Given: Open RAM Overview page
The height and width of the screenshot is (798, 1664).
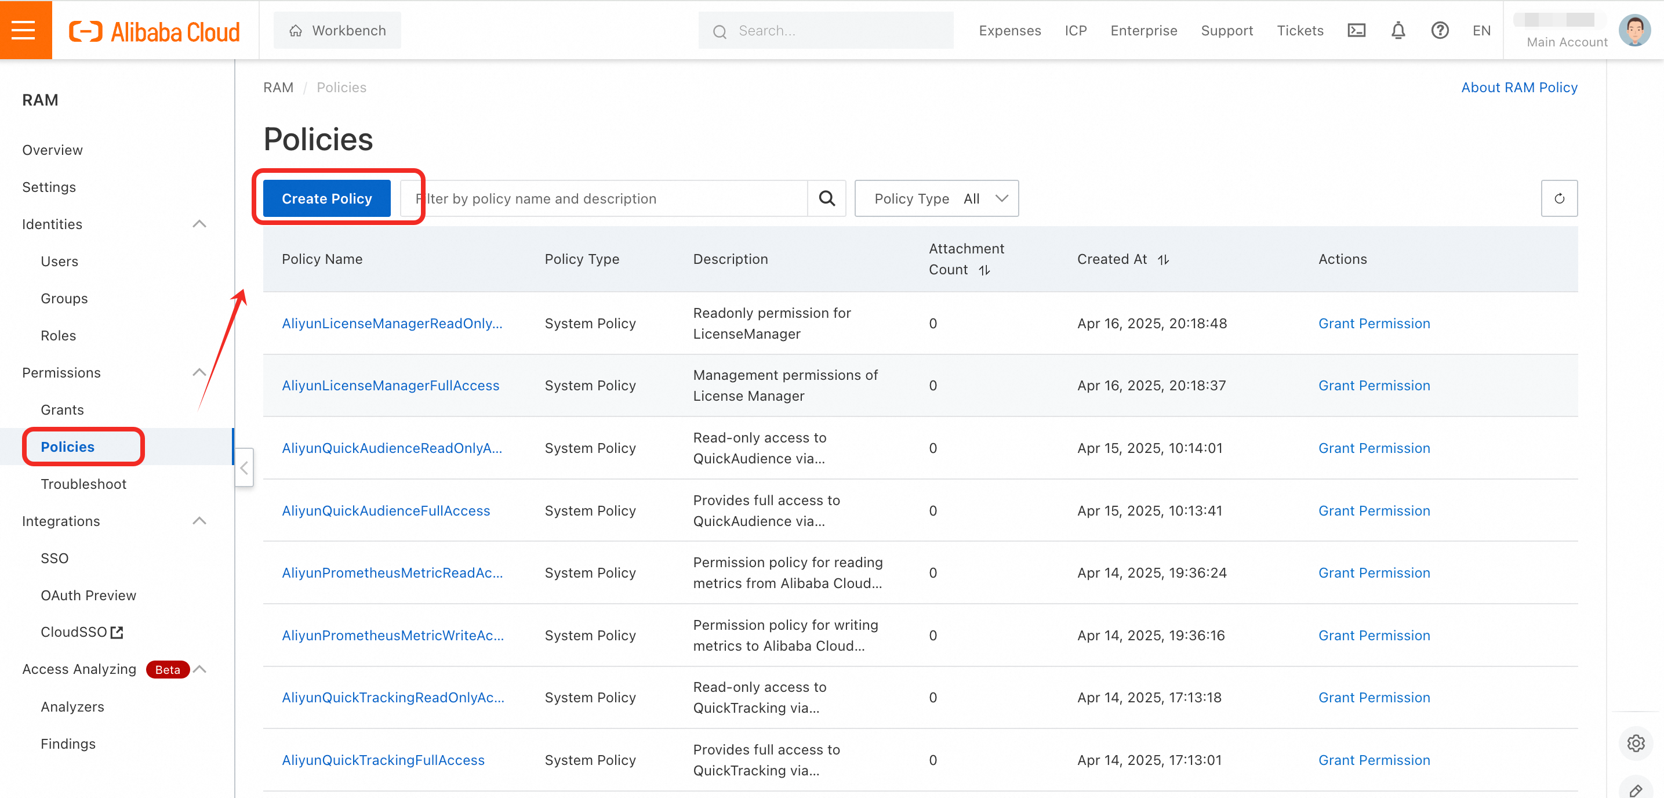Looking at the screenshot, I should click(x=52, y=150).
